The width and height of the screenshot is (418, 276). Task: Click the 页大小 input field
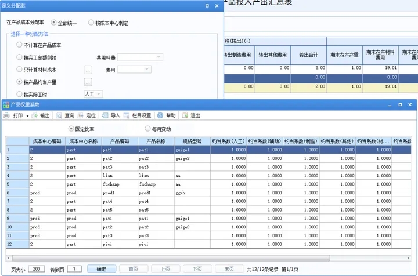coord(35,269)
